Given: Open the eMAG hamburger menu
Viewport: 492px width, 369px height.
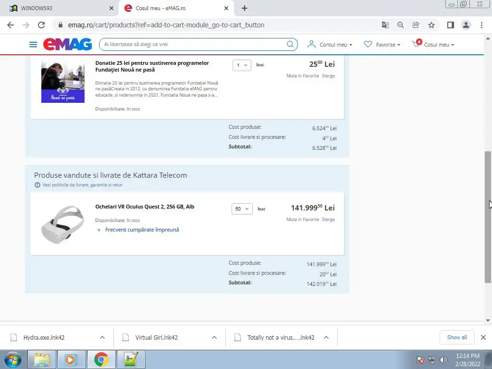Looking at the screenshot, I should [33, 45].
